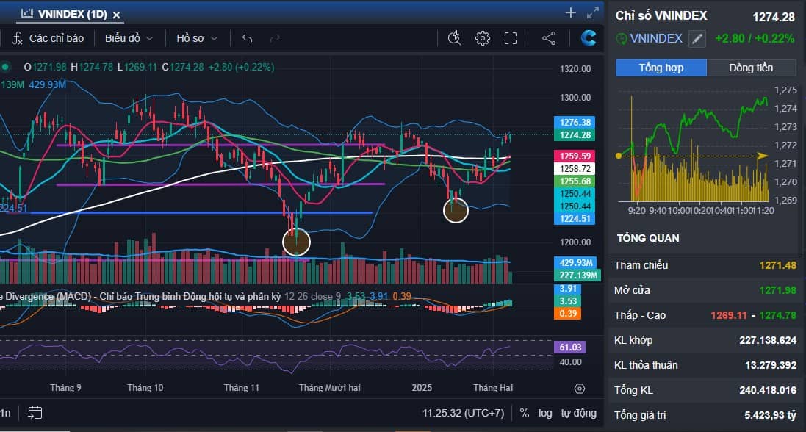Click the TỔNG QUAN section header
Screen dimensions: 806x432
coord(648,238)
